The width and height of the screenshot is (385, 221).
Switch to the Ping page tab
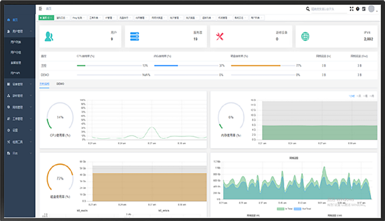click(78, 17)
